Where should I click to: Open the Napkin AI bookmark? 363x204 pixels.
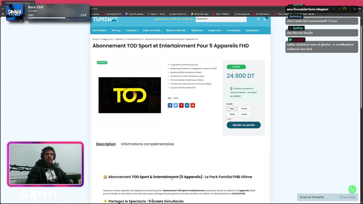point(156,14)
